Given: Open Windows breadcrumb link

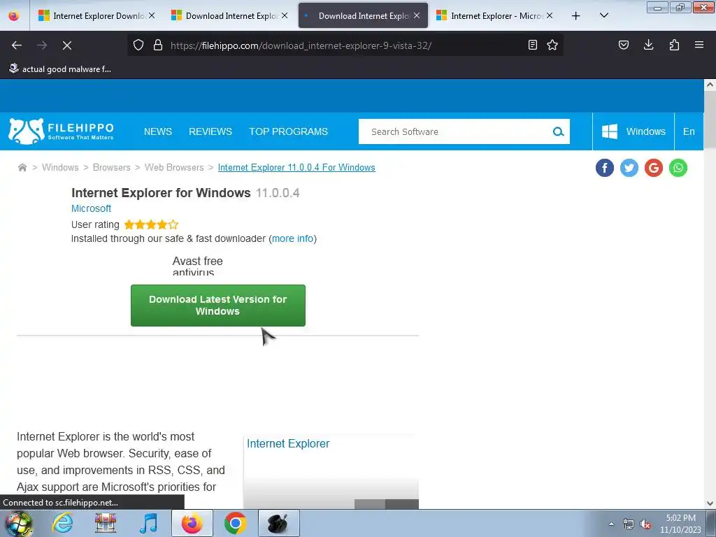Looking at the screenshot, I should pos(60,168).
